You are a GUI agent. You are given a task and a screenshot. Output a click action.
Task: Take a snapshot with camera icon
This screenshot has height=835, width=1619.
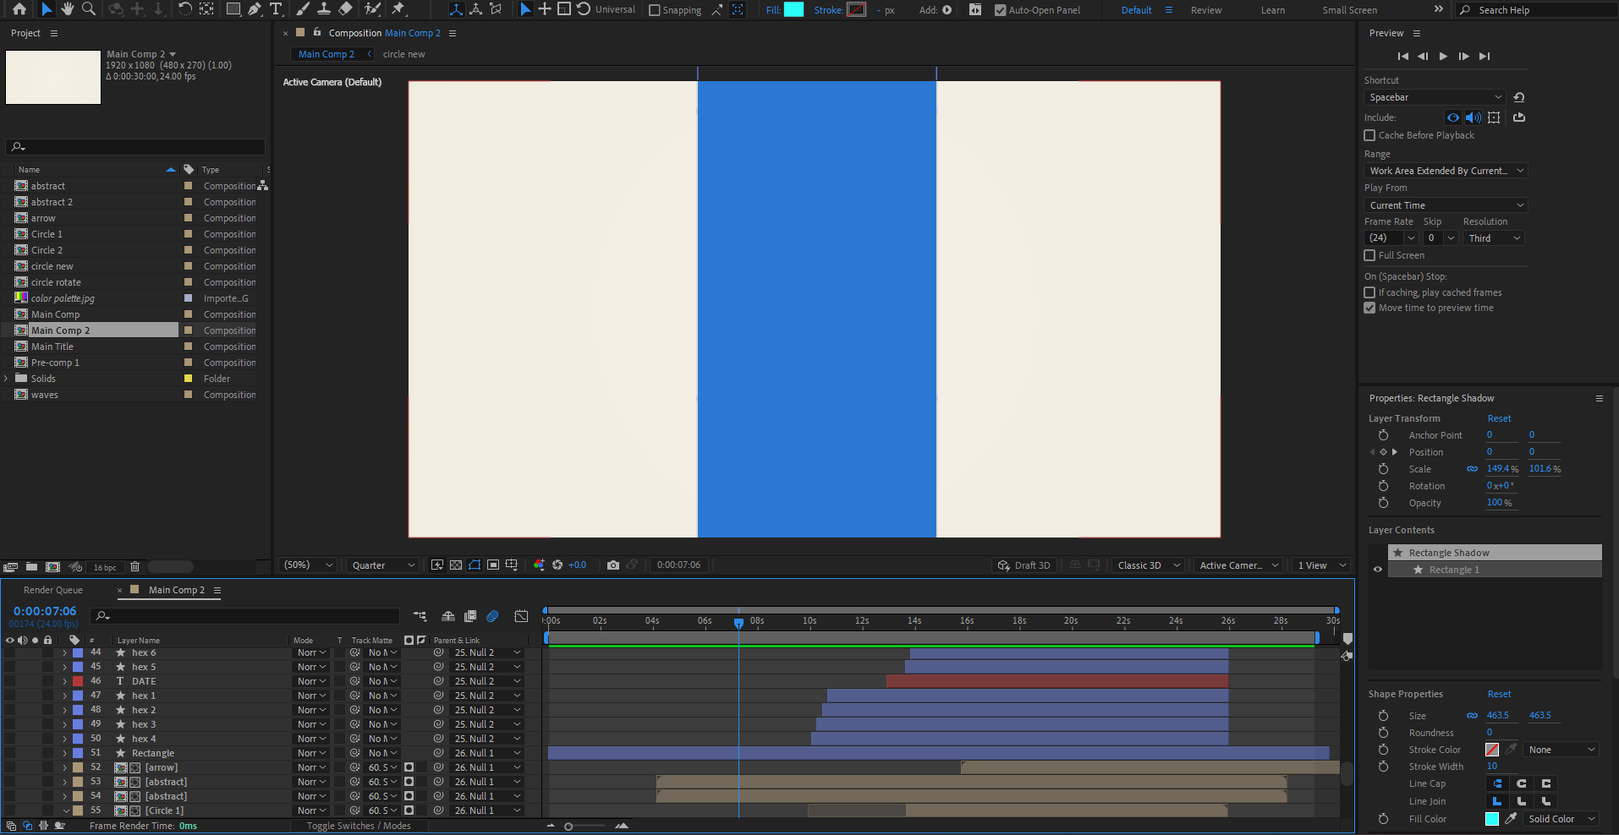pyautogui.click(x=613, y=565)
